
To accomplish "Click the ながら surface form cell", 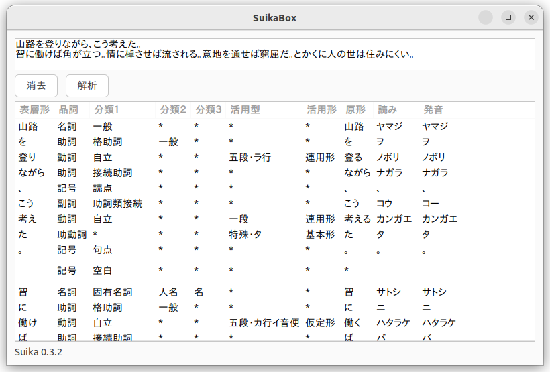I will [32, 173].
